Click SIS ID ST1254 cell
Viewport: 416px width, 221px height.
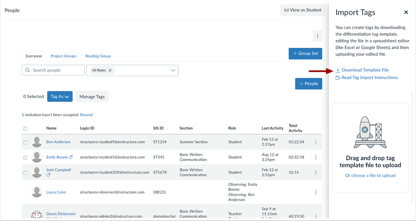160,142
